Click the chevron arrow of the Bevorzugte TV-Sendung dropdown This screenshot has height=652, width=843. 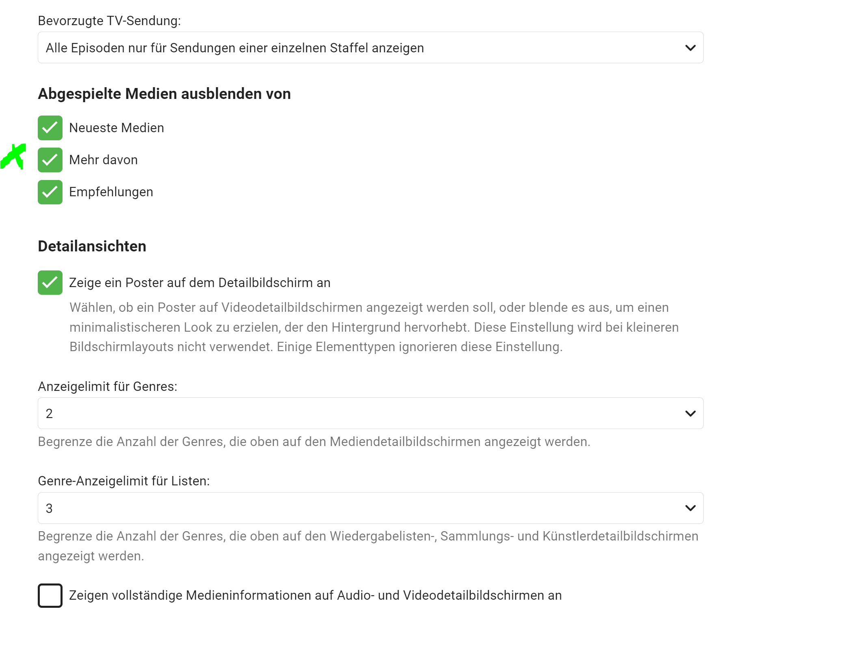[x=690, y=48]
